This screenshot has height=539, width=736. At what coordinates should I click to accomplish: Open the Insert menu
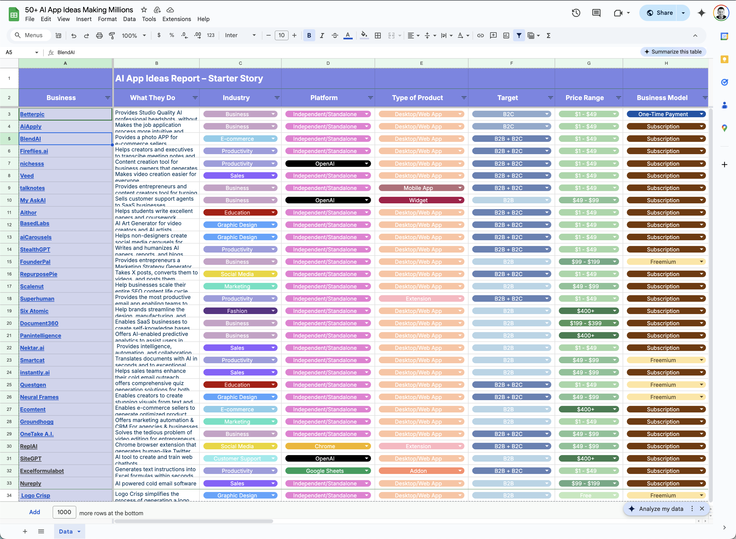coord(84,19)
